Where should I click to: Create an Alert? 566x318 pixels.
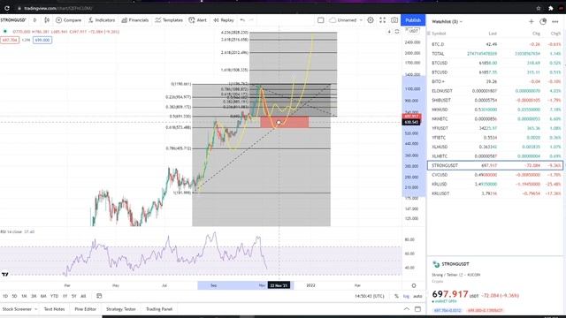click(x=198, y=20)
